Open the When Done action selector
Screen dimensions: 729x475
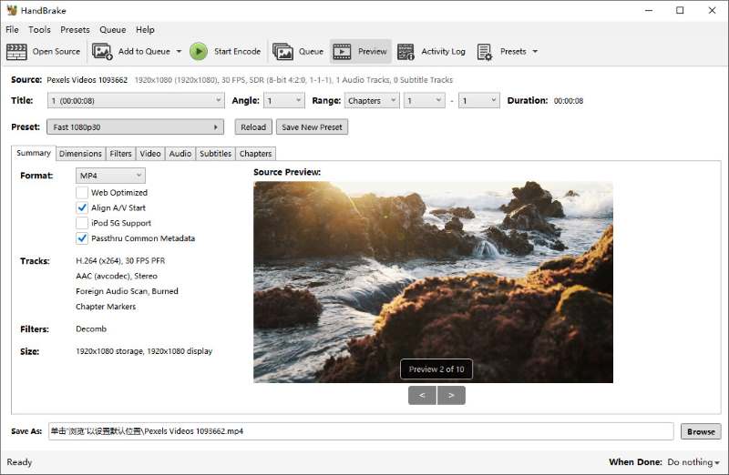[693, 462]
